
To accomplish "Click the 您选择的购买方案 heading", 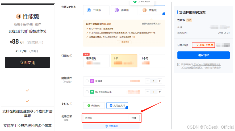I will [192, 12].
